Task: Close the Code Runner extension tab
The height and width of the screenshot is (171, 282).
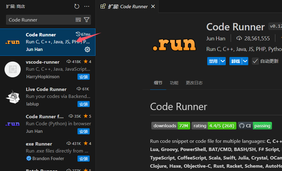Action: (x=153, y=6)
